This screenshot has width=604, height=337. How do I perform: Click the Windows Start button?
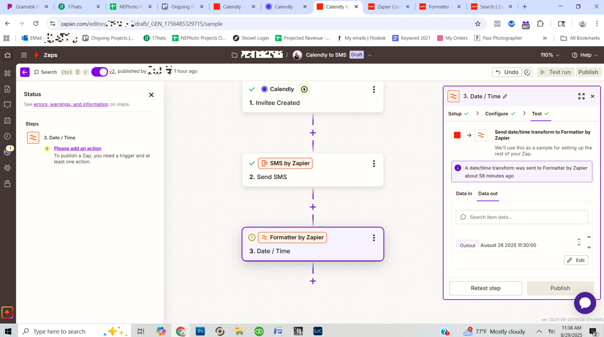(8, 331)
